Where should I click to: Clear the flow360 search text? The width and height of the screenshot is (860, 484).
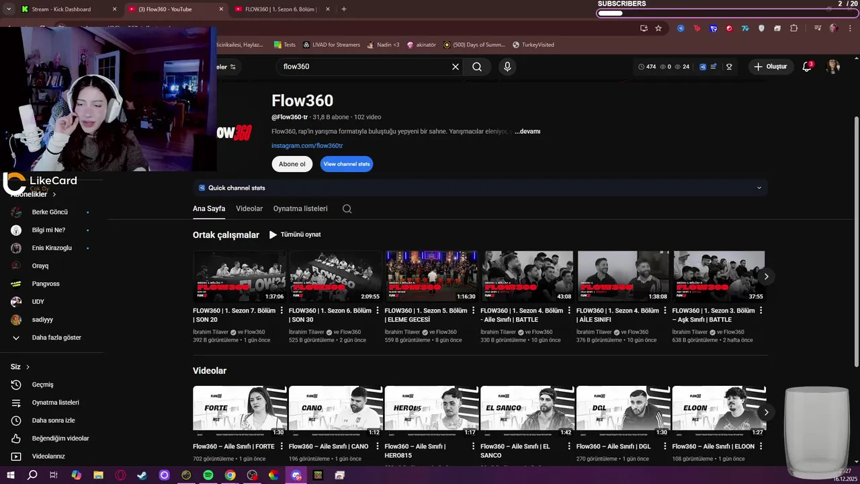pyautogui.click(x=456, y=67)
